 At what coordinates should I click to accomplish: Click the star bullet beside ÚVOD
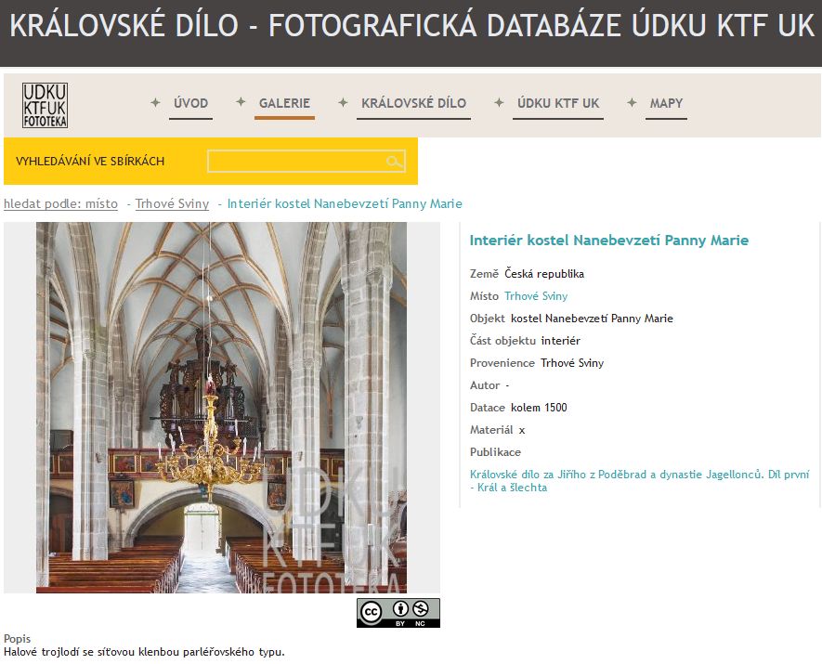(156, 103)
